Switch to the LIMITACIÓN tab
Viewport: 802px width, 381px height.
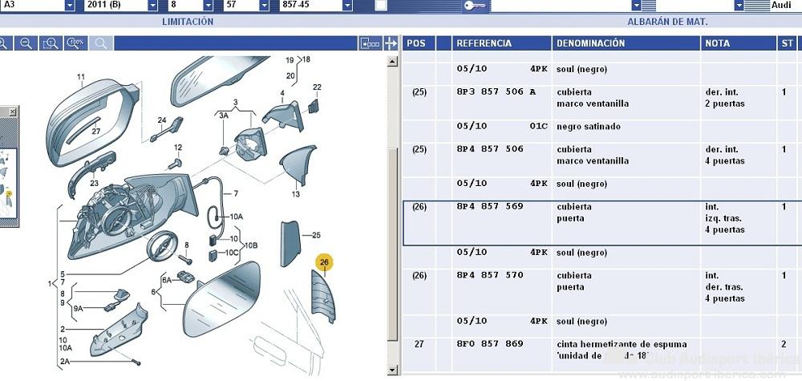point(188,22)
